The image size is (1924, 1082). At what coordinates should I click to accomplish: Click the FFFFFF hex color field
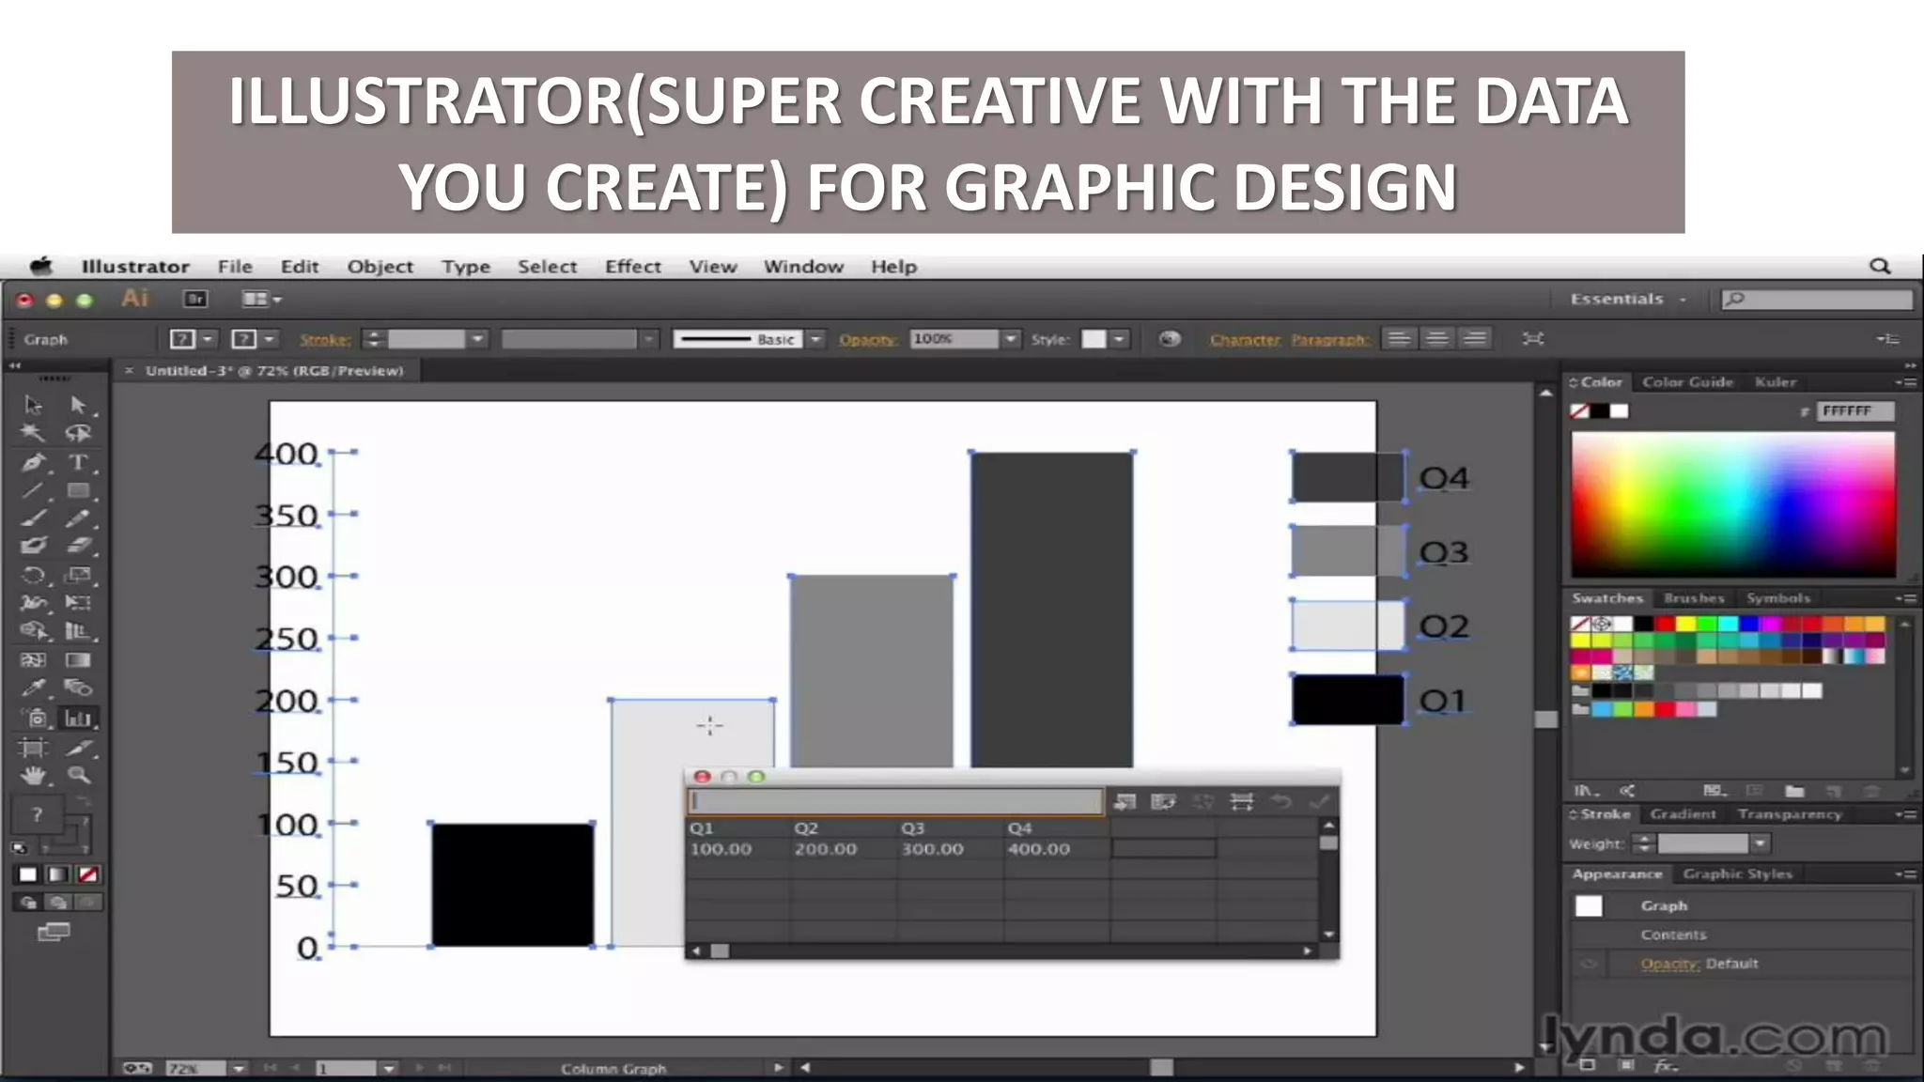click(x=1854, y=410)
